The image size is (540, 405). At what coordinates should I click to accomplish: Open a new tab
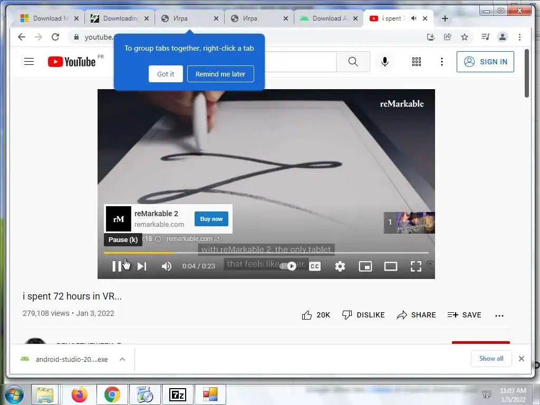click(x=445, y=18)
